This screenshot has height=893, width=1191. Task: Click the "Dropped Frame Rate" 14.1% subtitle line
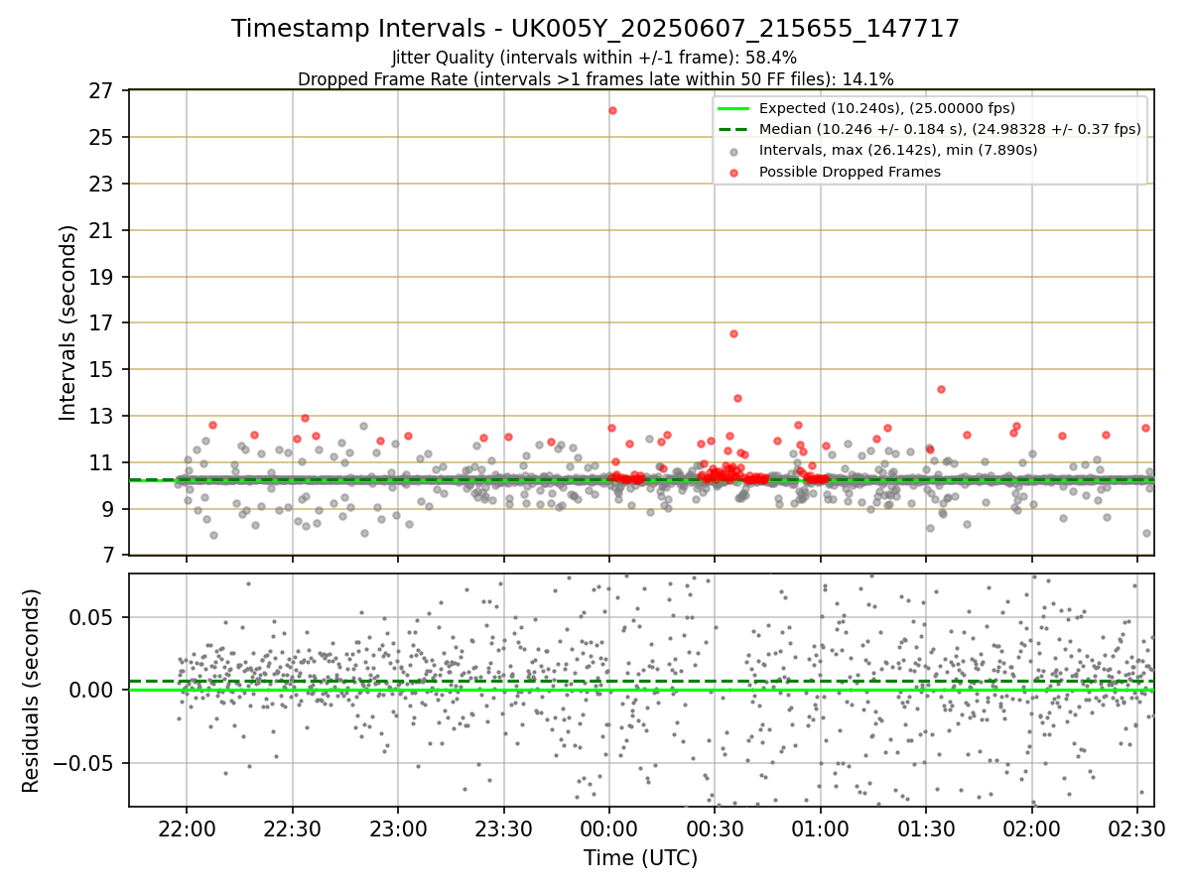595,79
